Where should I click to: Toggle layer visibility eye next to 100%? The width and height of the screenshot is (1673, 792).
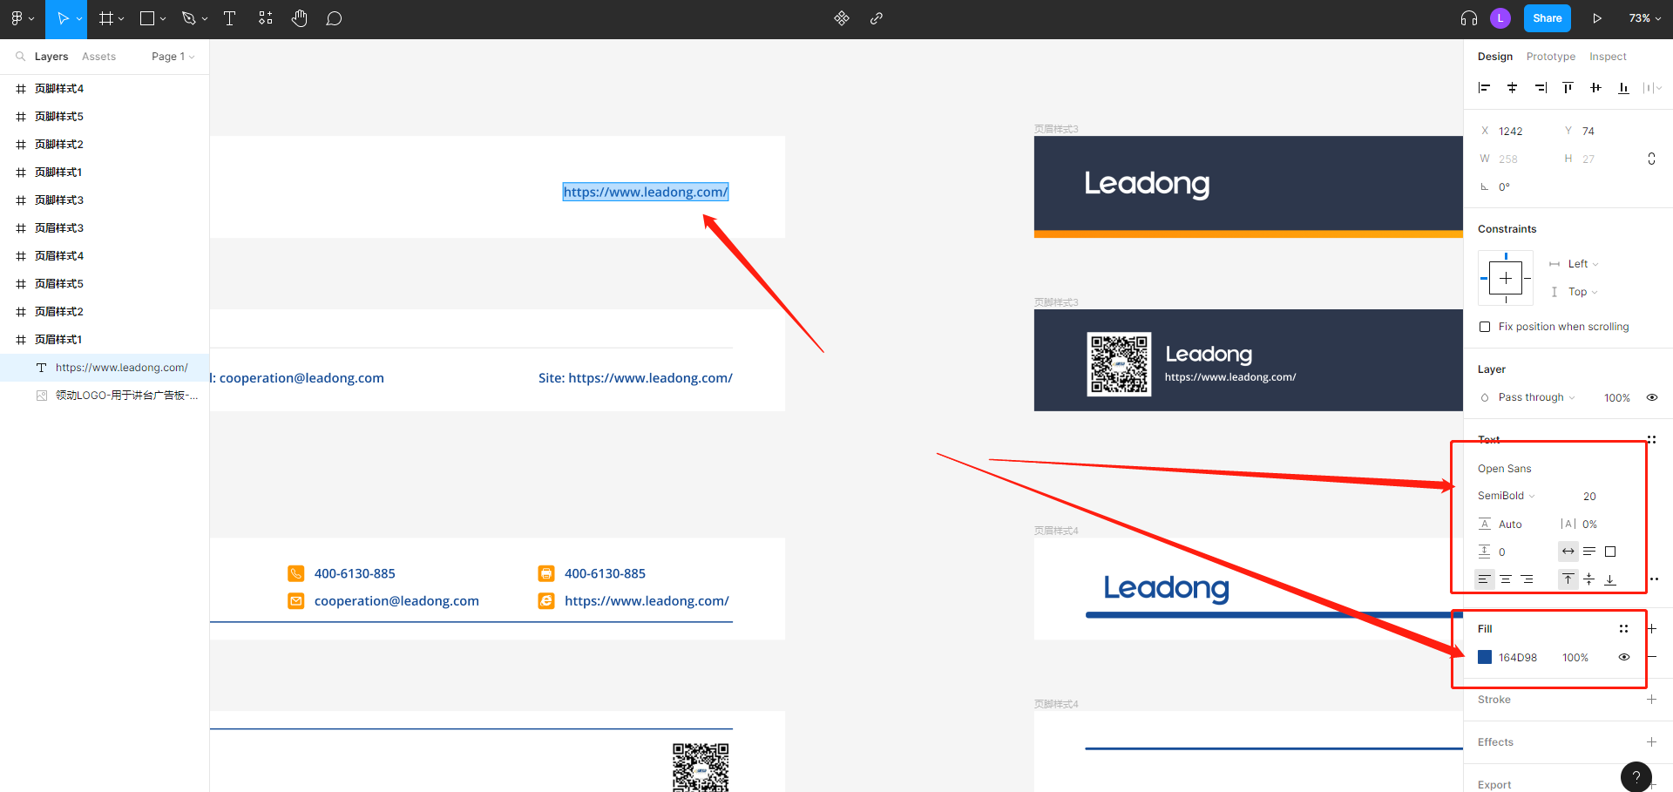point(1652,397)
